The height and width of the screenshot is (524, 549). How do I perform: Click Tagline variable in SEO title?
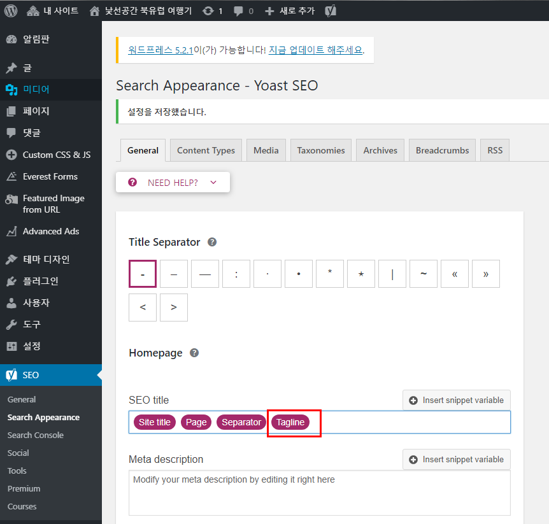[x=290, y=422]
